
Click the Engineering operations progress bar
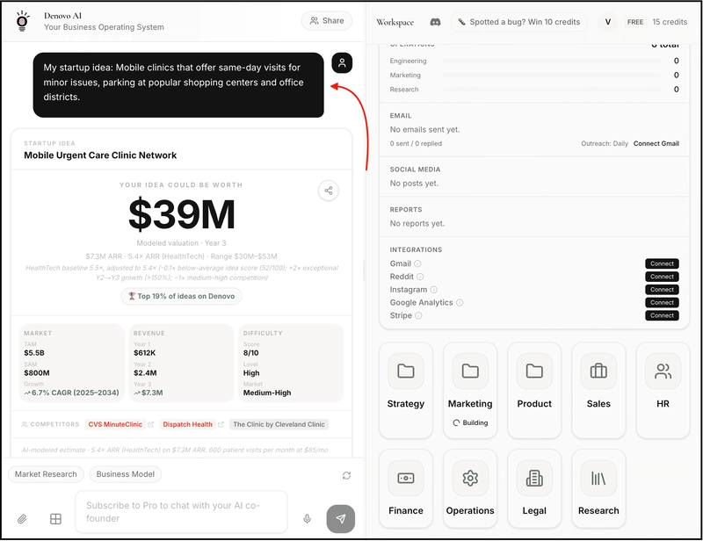552,61
